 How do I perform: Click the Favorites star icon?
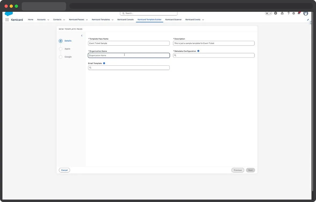tap(267, 13)
